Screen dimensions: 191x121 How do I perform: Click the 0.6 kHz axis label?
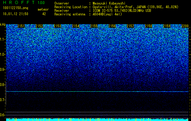click(2, 115)
